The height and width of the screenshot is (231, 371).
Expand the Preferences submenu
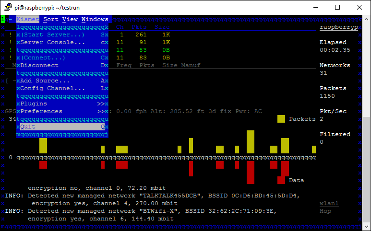[41, 111]
